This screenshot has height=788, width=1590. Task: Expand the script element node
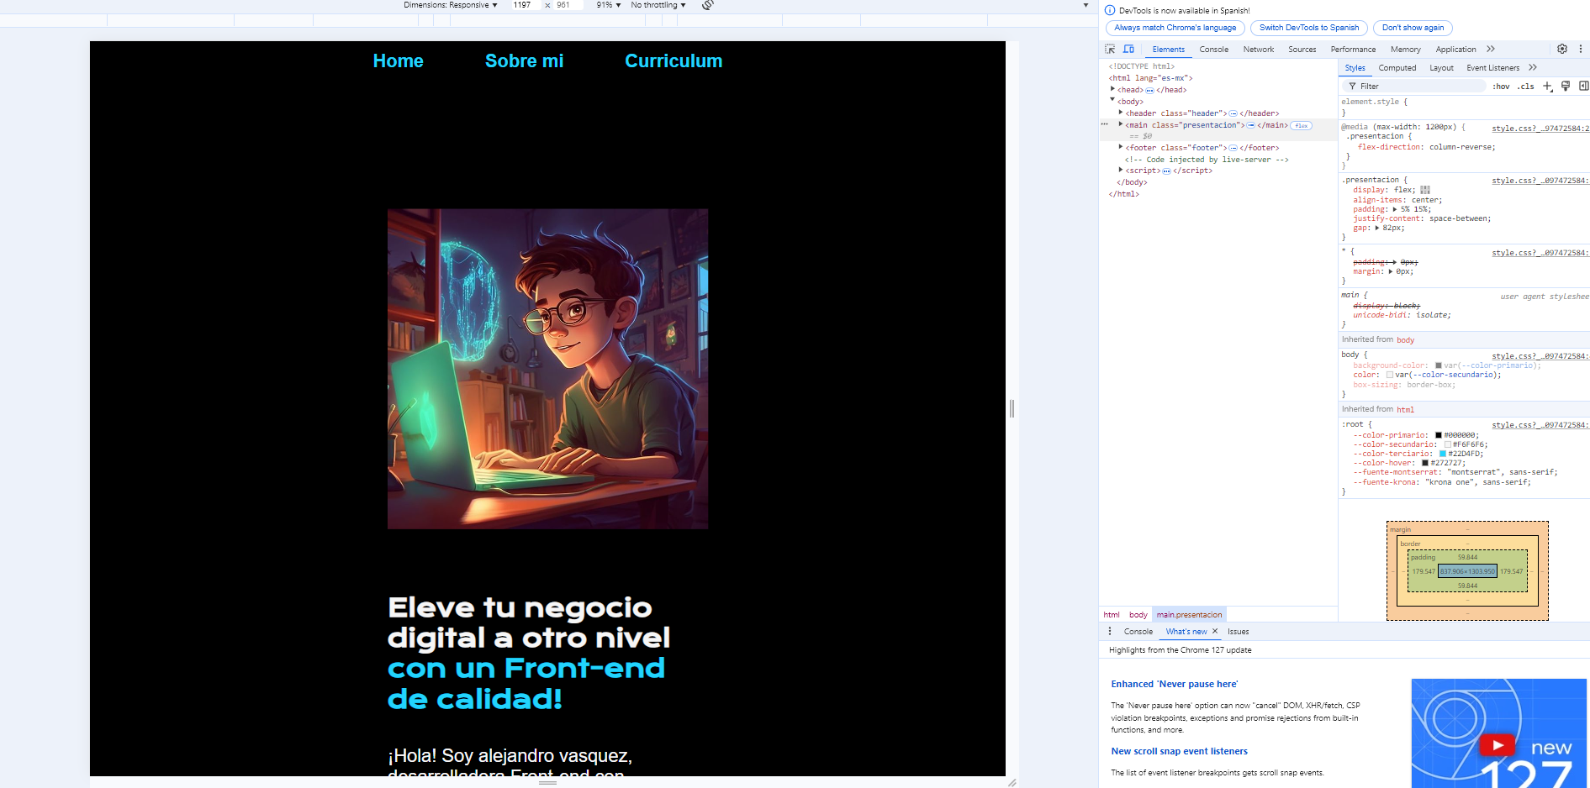pyautogui.click(x=1121, y=170)
